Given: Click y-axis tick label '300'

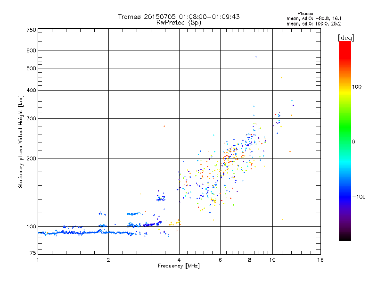Looking at the screenshot, I should coord(31,119).
